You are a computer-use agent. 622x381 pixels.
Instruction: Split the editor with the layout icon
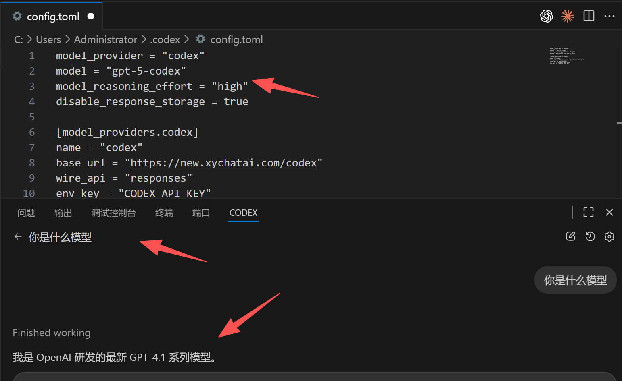pos(589,16)
